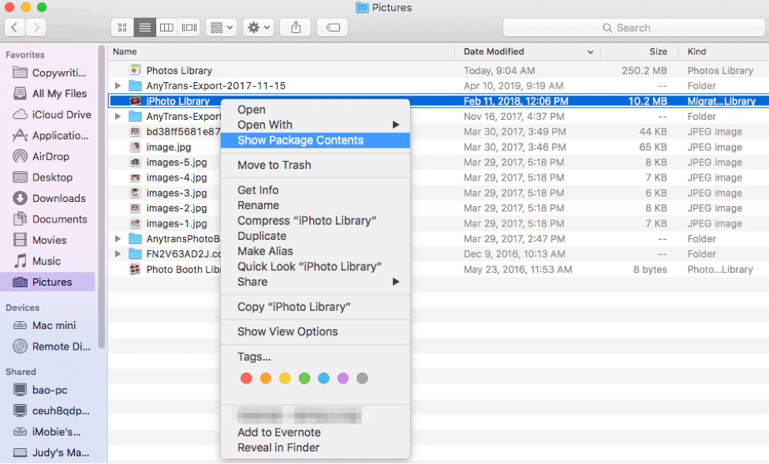Choose Show Package Contents
769x464 pixels.
(x=315, y=140)
